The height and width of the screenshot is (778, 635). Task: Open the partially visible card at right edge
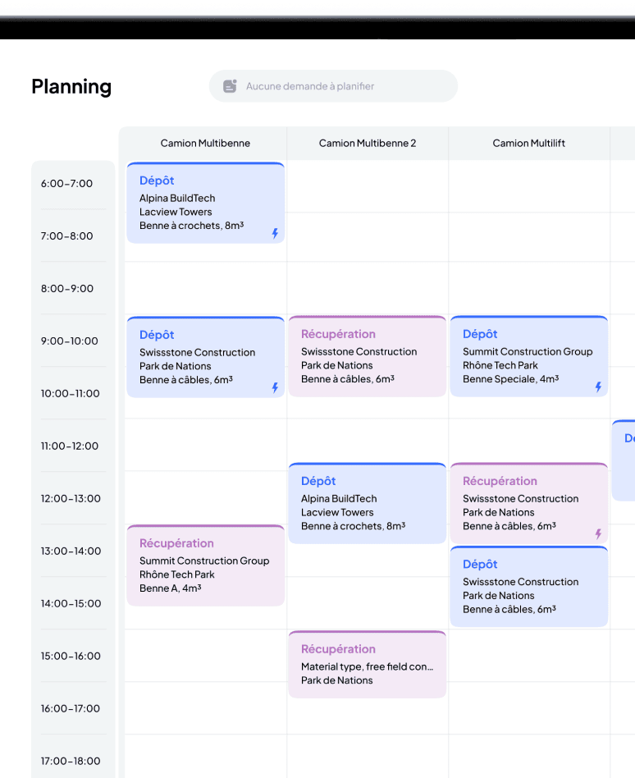click(x=624, y=460)
